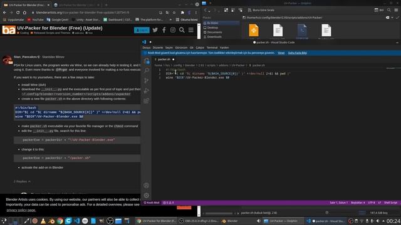401x225 pixels.
Task: Open the privacy policy page link
Action: [21, 210]
